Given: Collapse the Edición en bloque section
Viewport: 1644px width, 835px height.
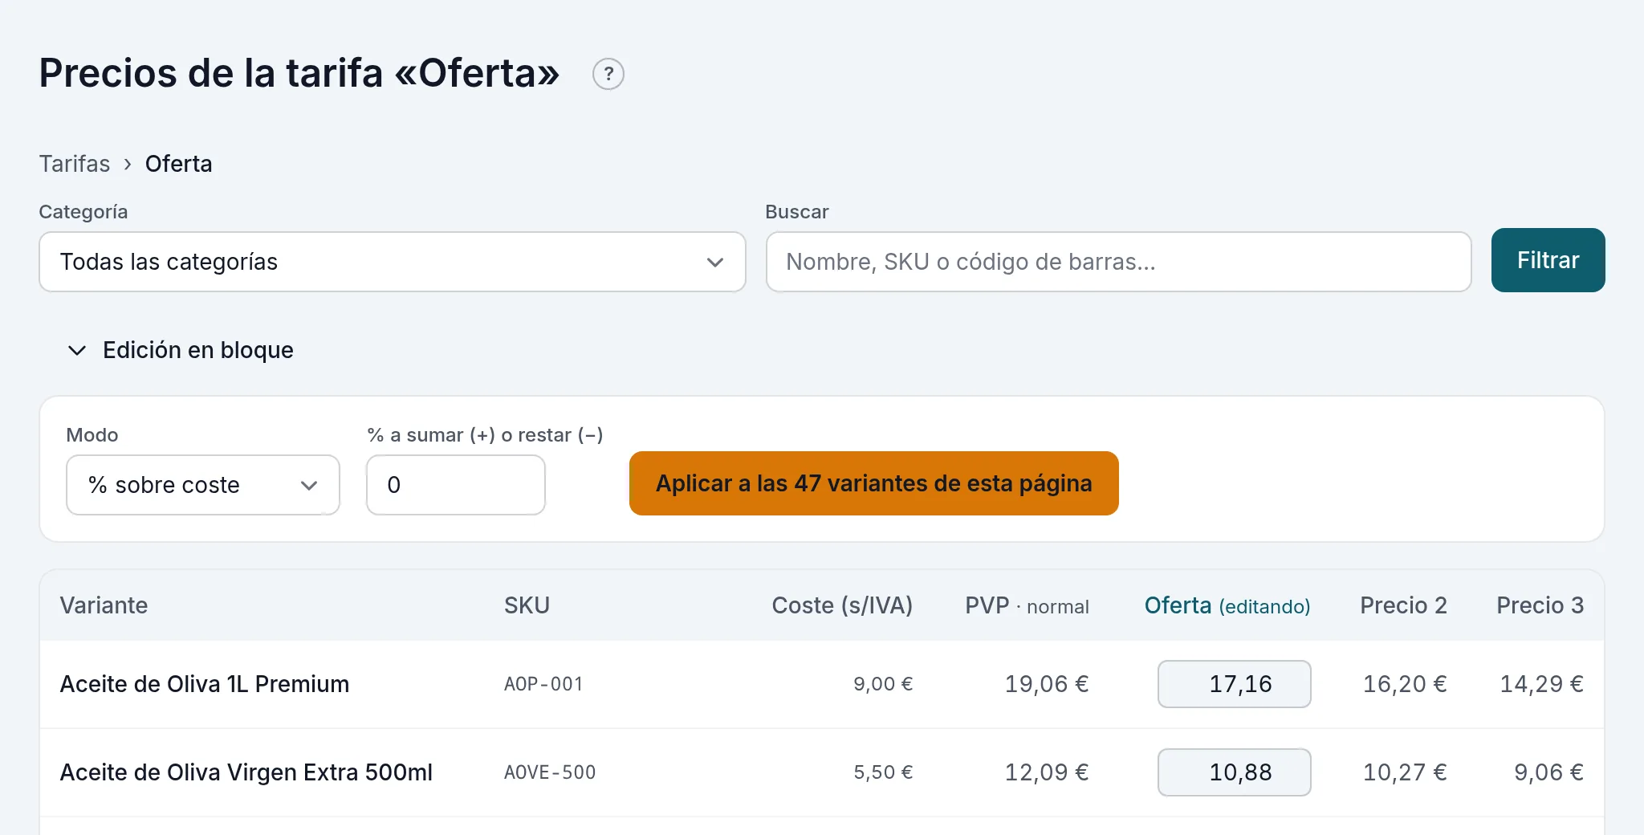Looking at the screenshot, I should tap(182, 350).
